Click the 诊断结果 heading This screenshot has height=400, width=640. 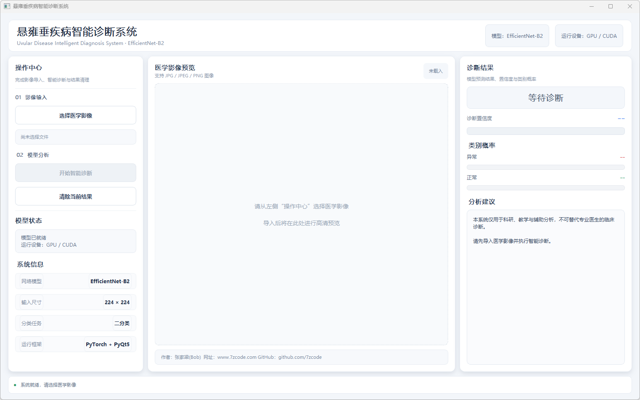click(480, 68)
